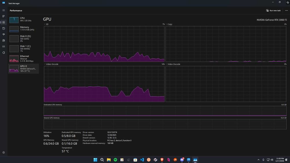Launch Spotify from the taskbar
The image size is (290, 163).
pyautogui.click(x=115, y=160)
